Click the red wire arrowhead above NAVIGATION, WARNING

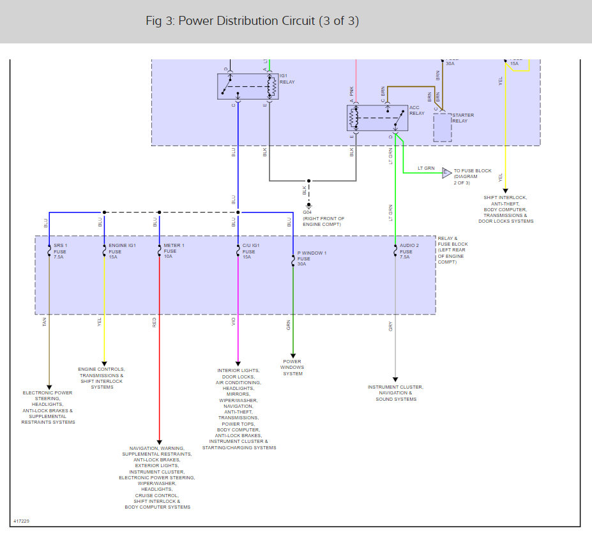coord(159,442)
